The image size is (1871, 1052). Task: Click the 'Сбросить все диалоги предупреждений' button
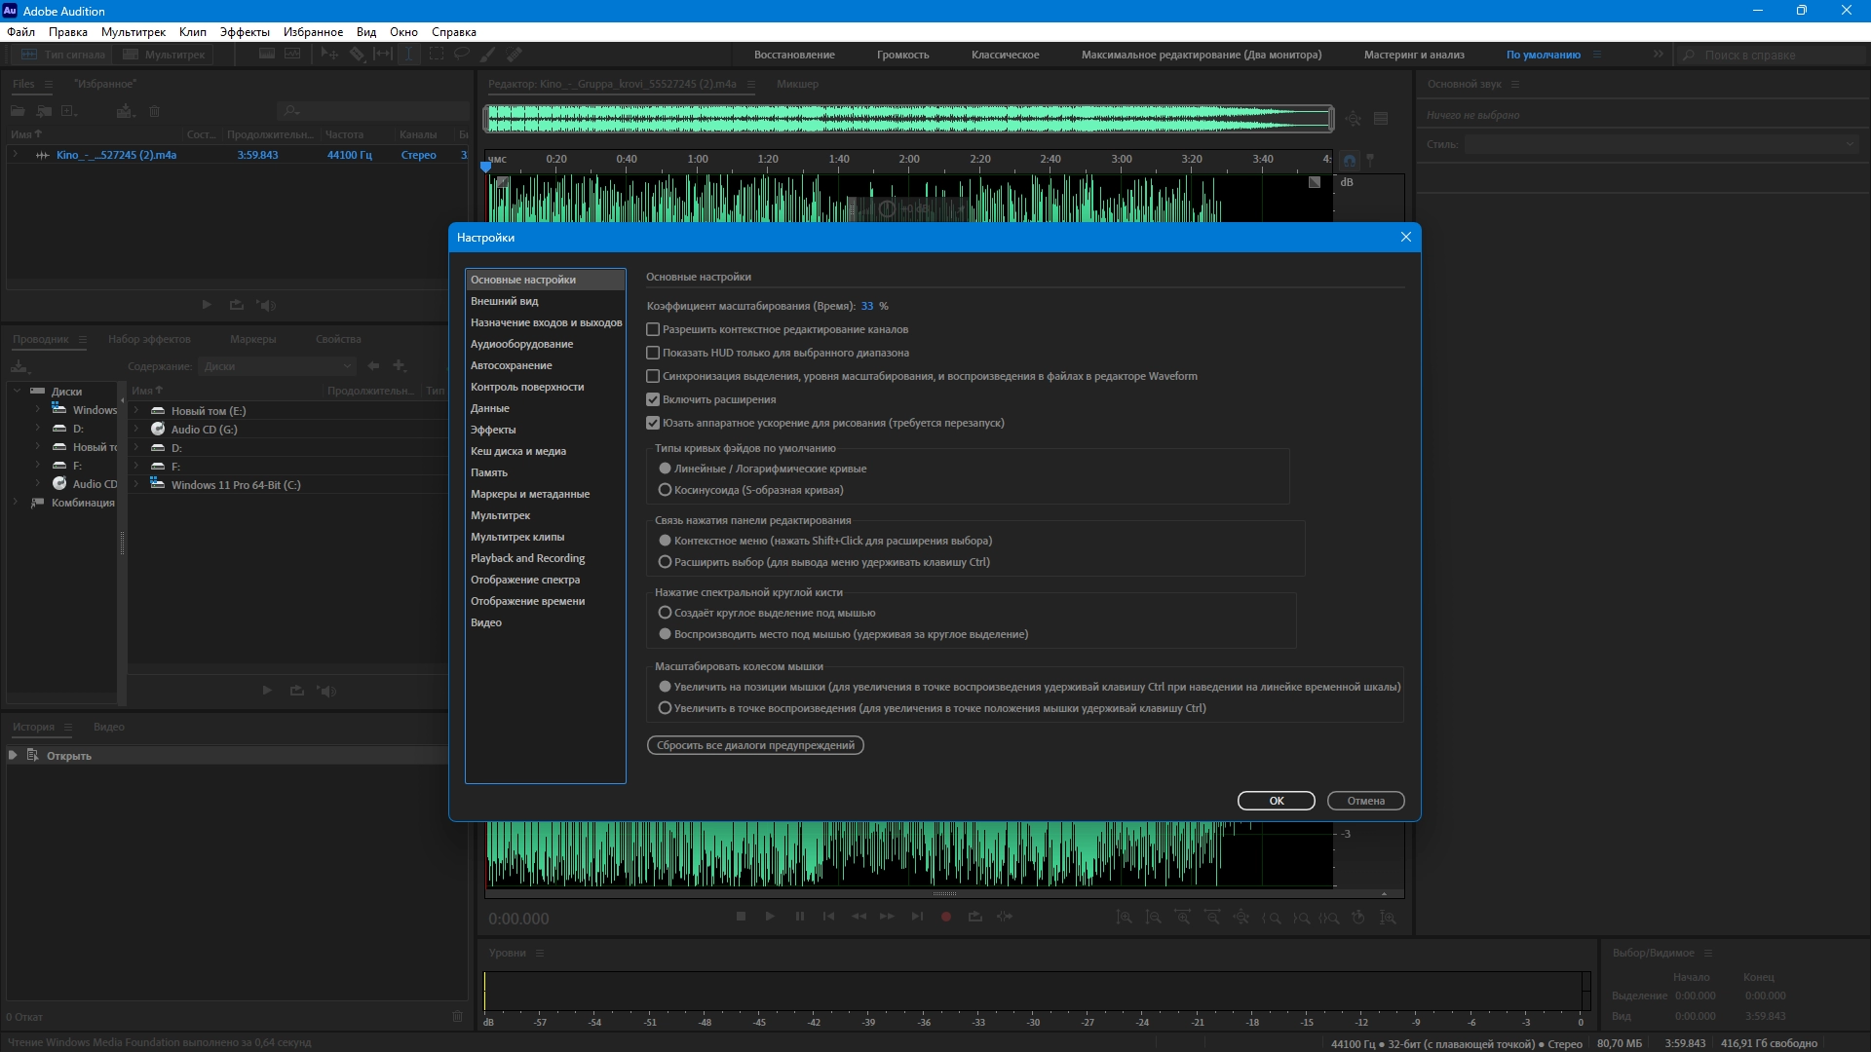coord(755,745)
